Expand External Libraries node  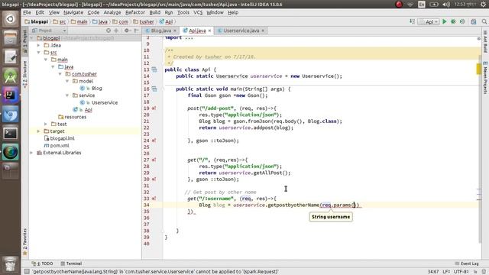(x=31, y=153)
